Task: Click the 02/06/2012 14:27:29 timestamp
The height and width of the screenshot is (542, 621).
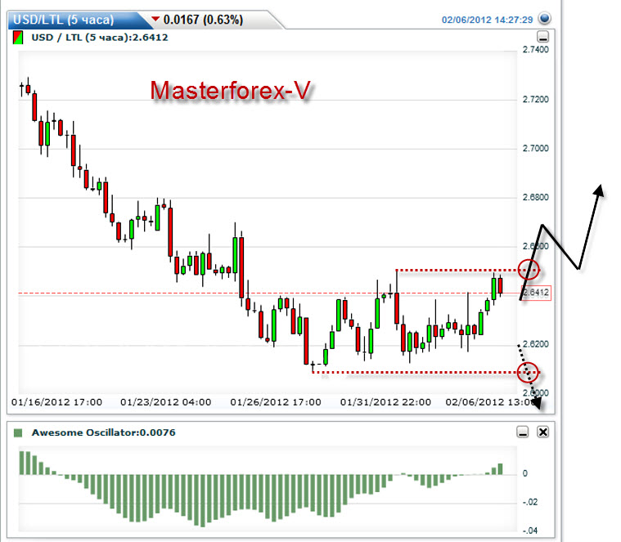Action: (x=487, y=20)
